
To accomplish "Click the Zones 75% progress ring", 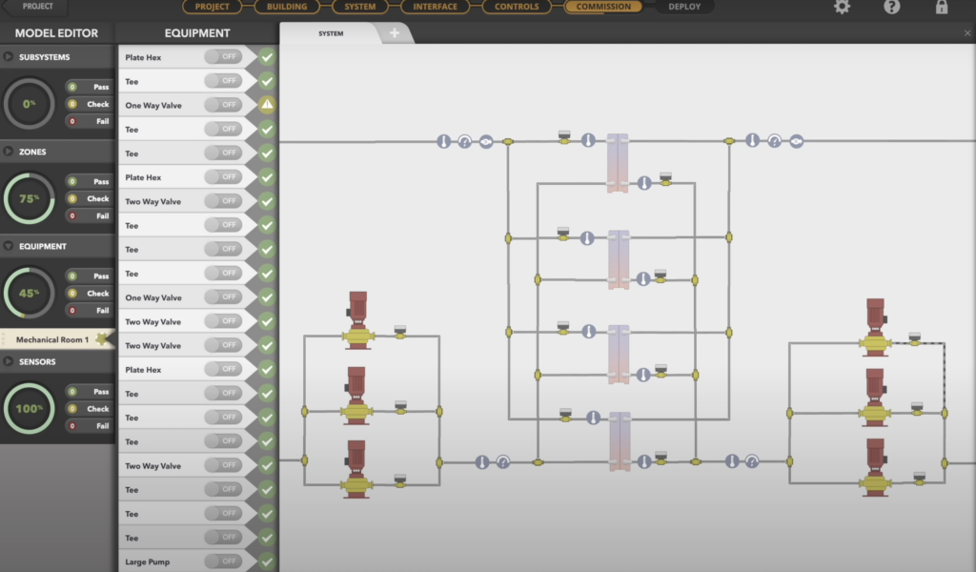I will click(x=30, y=198).
